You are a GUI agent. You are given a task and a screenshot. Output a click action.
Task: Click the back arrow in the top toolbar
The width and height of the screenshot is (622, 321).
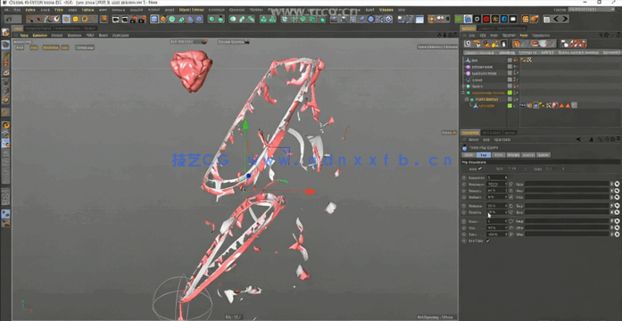[556, 19]
